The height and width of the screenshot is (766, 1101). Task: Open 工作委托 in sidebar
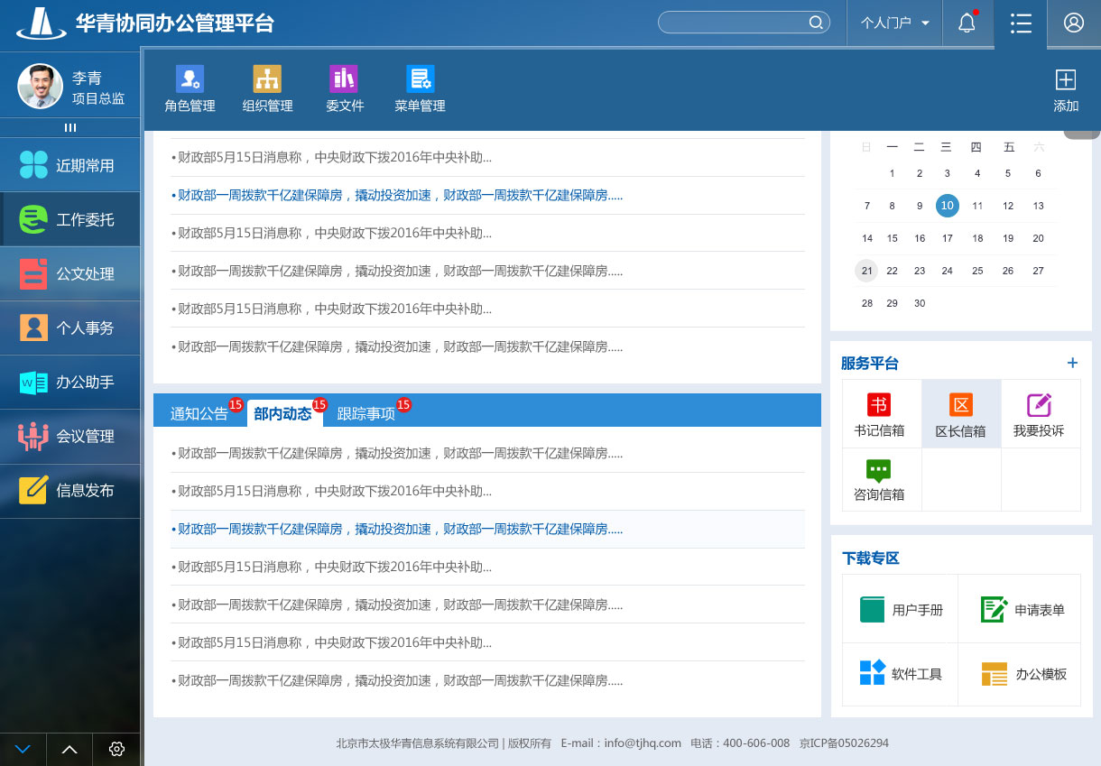pos(70,219)
